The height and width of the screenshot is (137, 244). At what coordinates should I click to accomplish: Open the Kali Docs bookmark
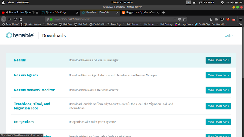click(66, 24)
